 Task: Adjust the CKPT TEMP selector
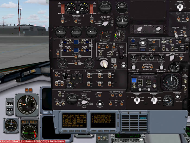(134, 67)
